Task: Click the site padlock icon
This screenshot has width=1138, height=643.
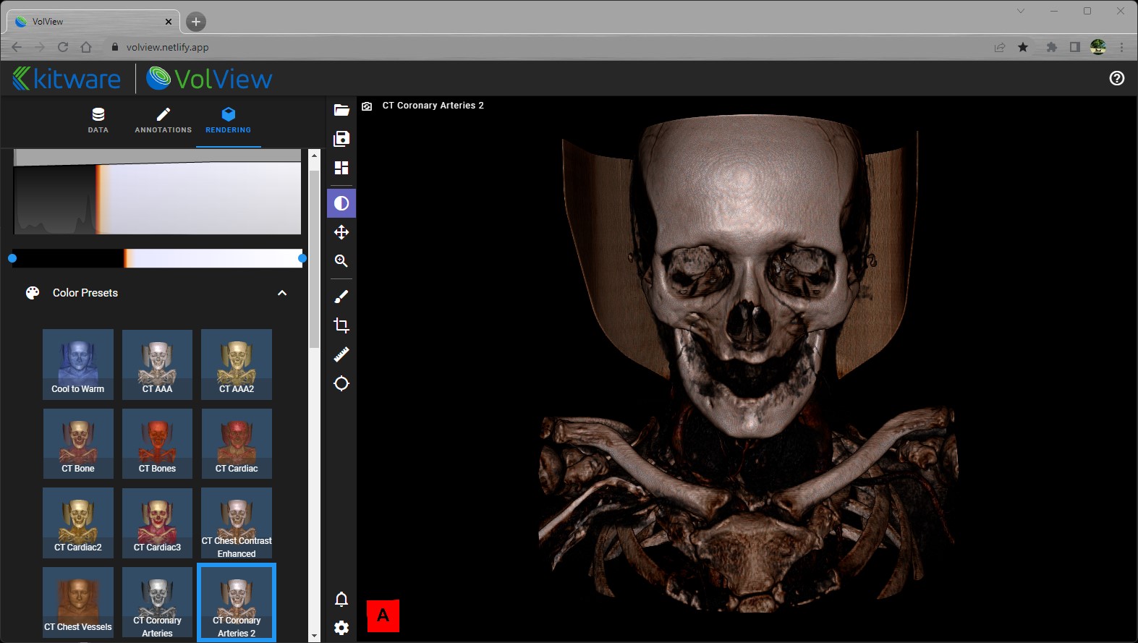Action: 114,47
